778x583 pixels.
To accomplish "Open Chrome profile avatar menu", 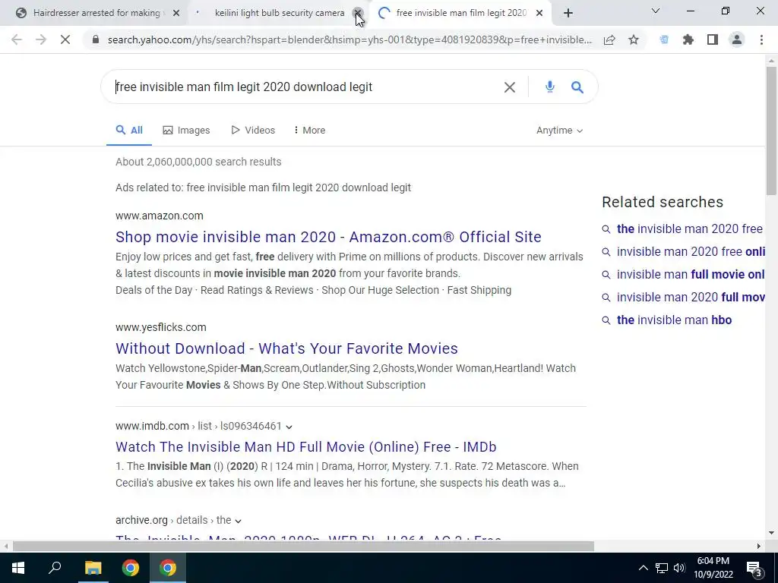I will pyautogui.click(x=737, y=39).
